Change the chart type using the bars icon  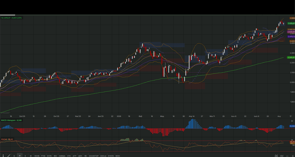click(x=282, y=156)
